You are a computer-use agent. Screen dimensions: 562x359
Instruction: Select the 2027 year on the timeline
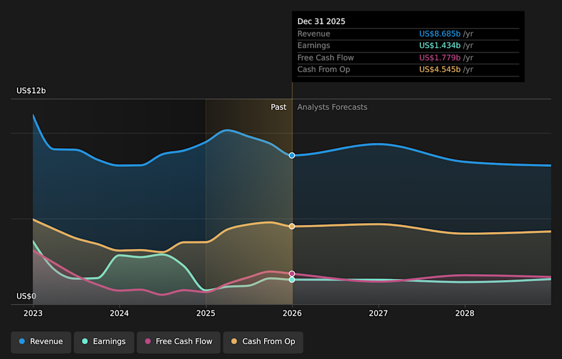378,313
